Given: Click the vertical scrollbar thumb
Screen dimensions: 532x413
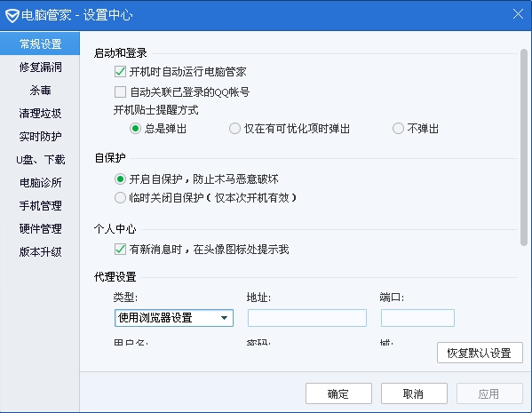Looking at the screenshot, I should tap(523, 147).
